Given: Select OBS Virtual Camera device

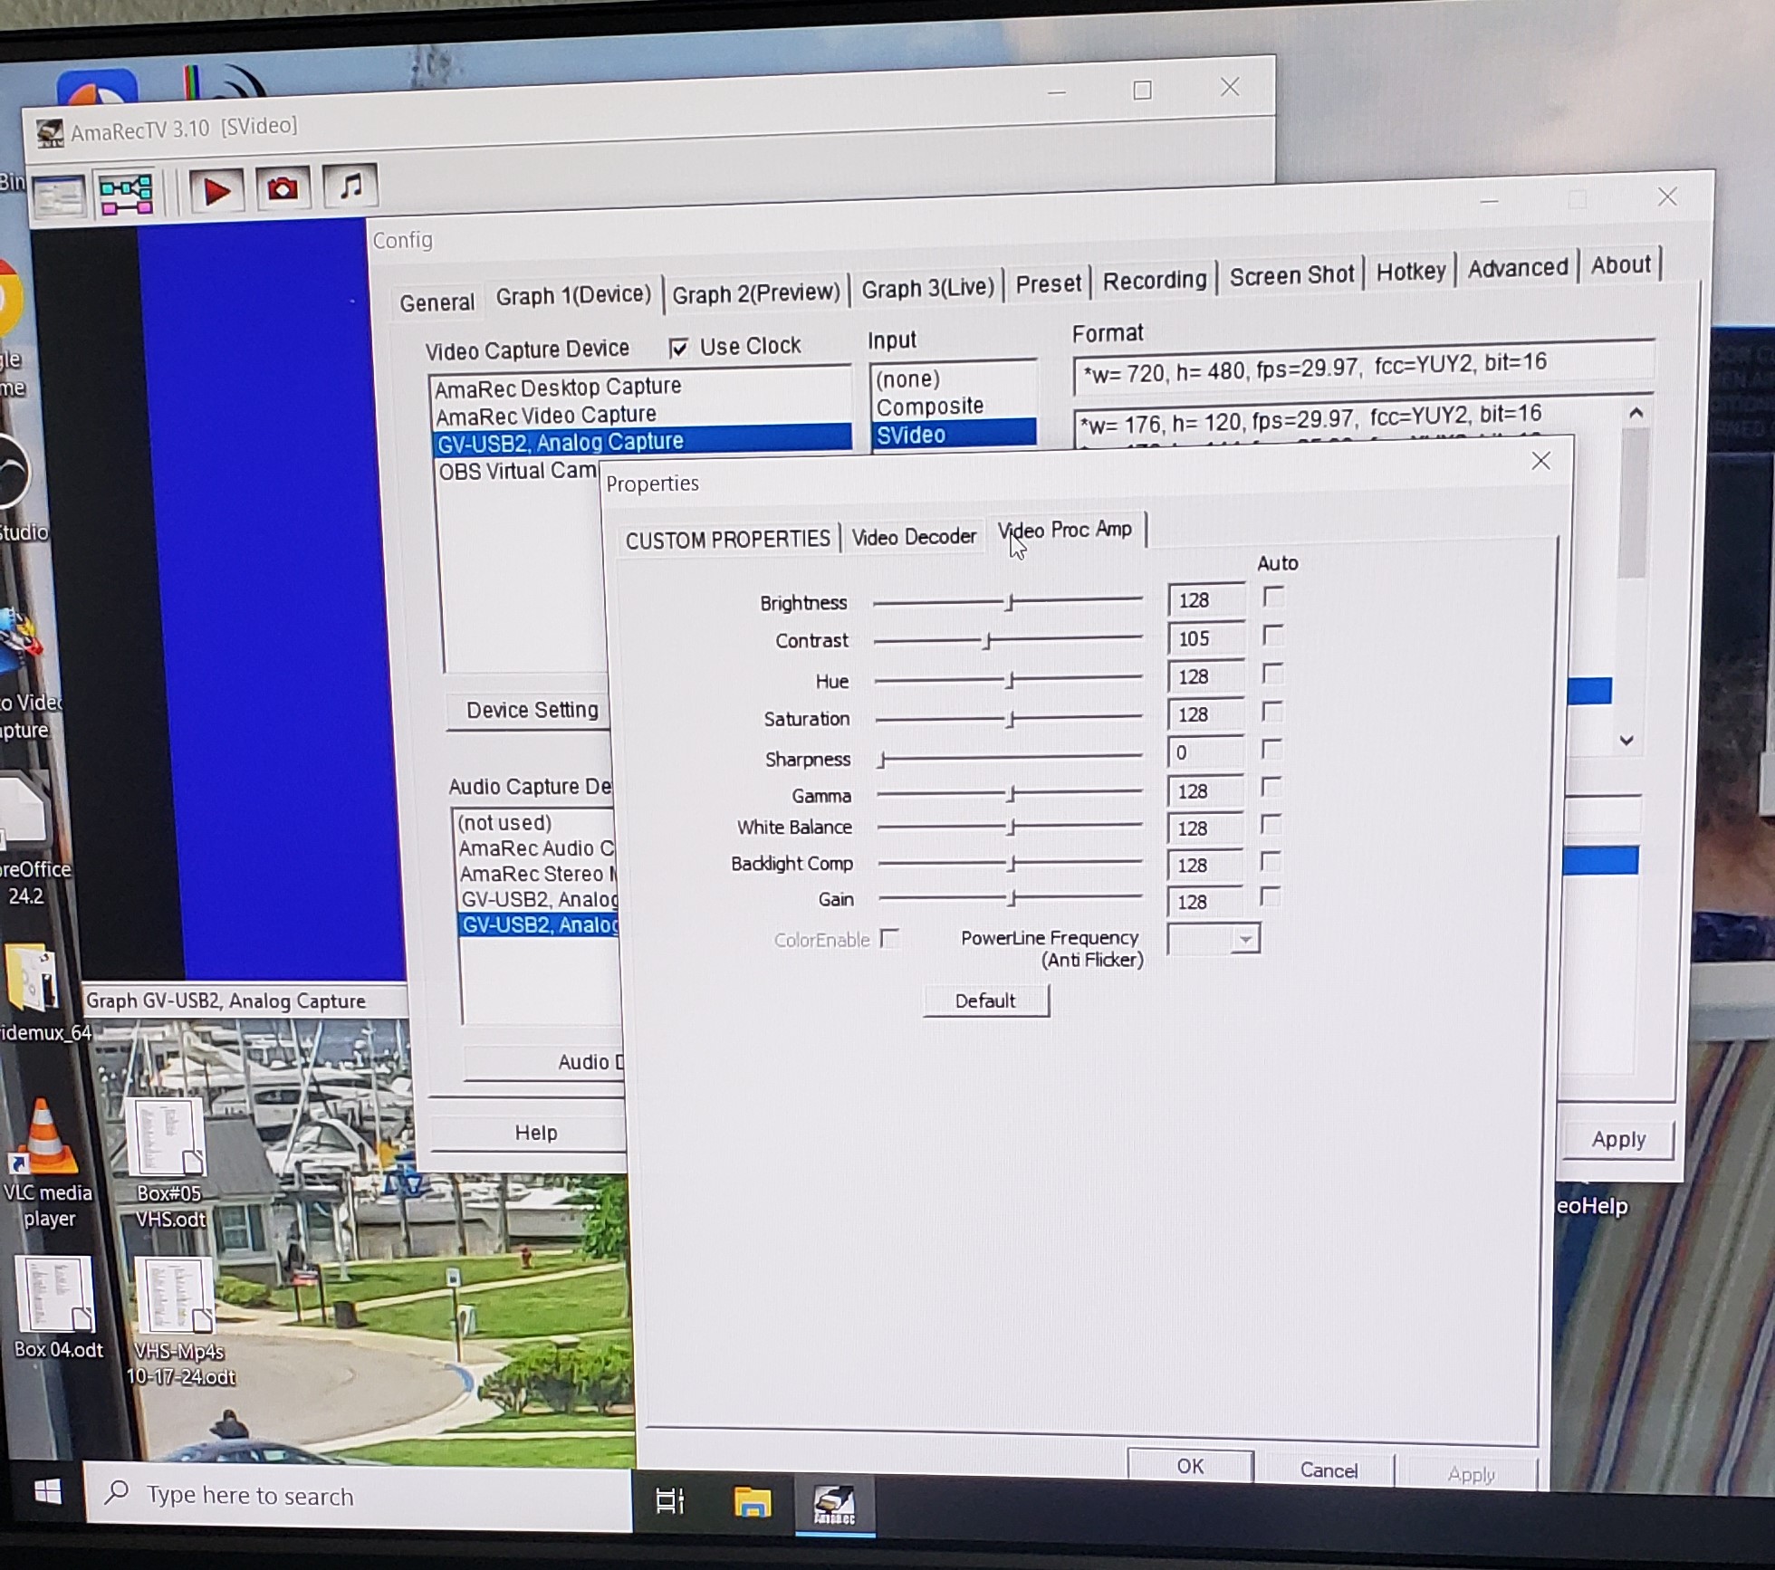Looking at the screenshot, I should (x=517, y=471).
